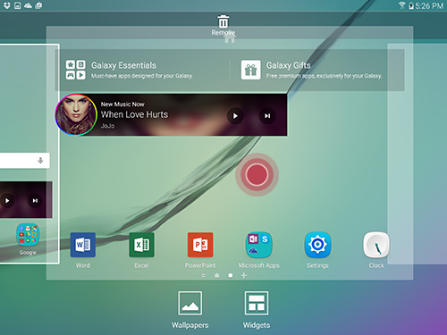Switch to the next page panel on right
Image resolution: width=447 pixels, height=335 pixels.
417,154
